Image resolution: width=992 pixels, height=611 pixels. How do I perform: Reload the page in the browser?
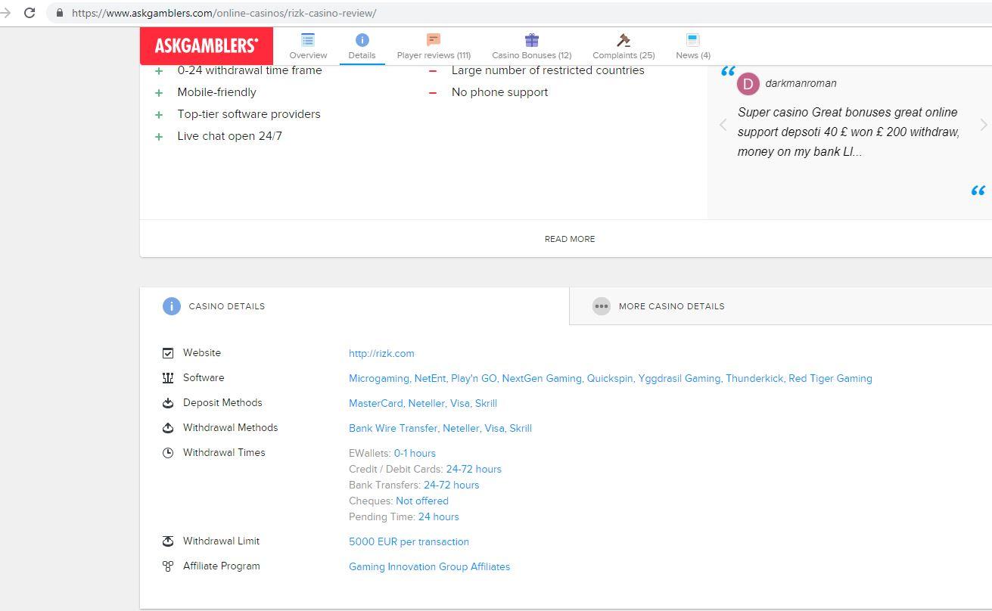click(x=30, y=13)
